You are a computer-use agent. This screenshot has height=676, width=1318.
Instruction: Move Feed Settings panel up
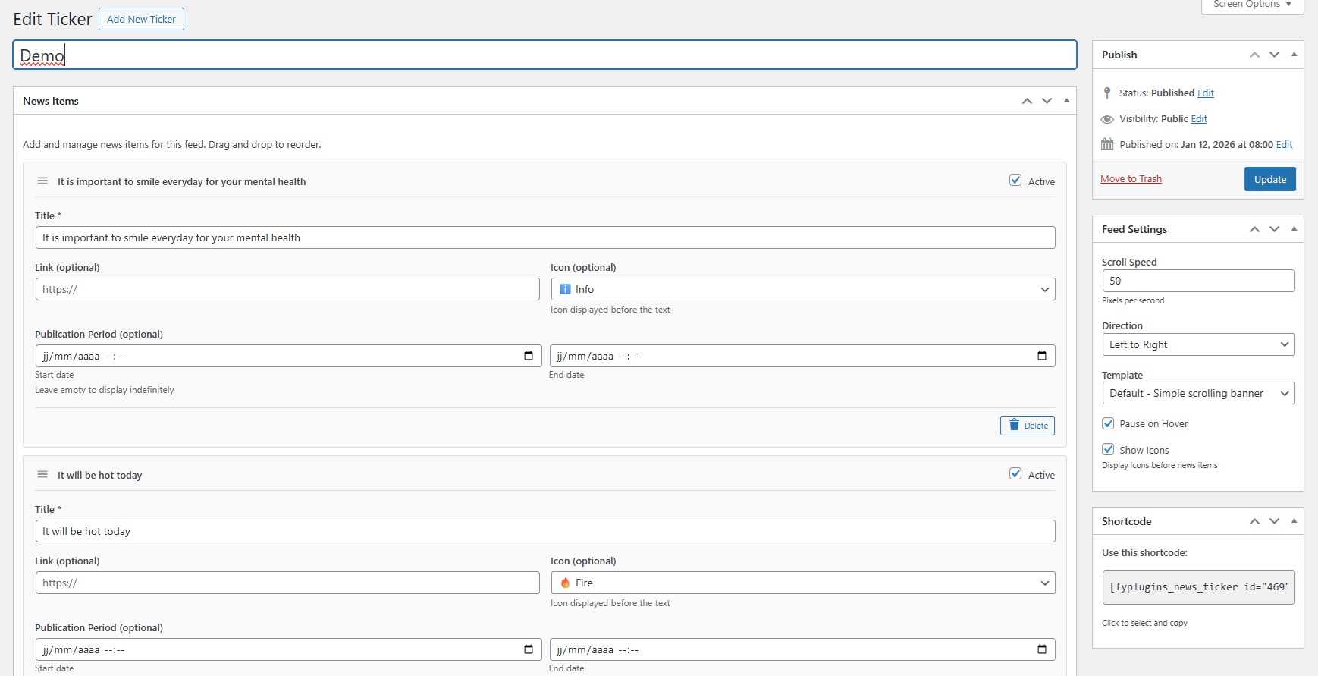(1254, 229)
